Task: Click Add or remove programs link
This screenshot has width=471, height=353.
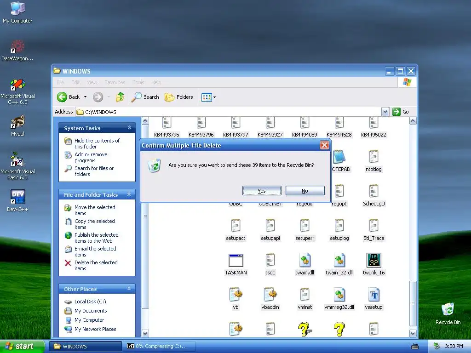Action: coord(91,157)
